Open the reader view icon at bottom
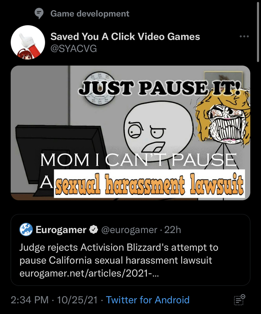The width and height of the screenshot is (261, 314). tap(239, 300)
